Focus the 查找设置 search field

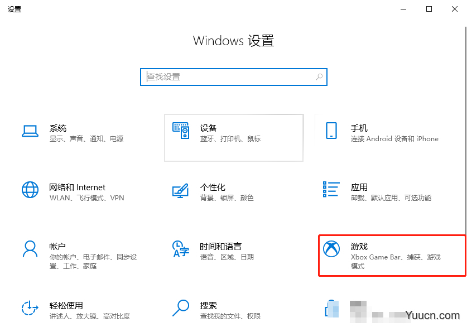click(x=229, y=77)
